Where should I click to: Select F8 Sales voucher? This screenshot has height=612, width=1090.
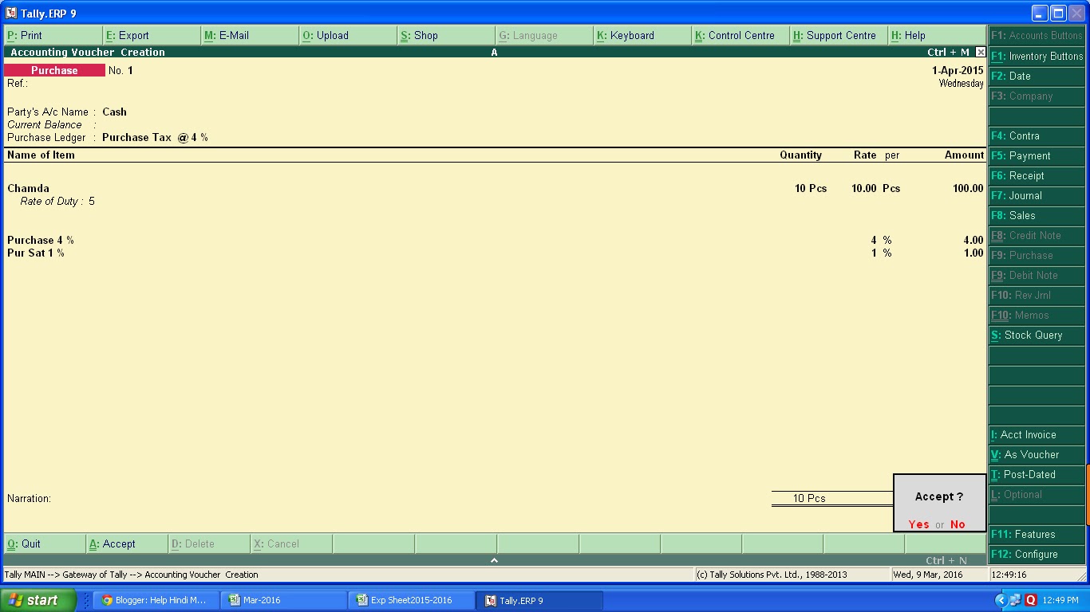[1037, 215]
